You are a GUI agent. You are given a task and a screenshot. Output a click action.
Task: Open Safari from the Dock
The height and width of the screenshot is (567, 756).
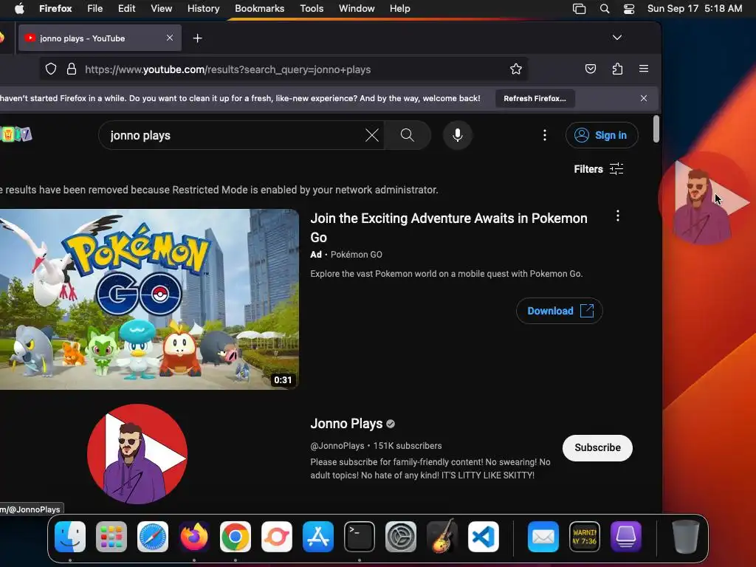click(153, 537)
